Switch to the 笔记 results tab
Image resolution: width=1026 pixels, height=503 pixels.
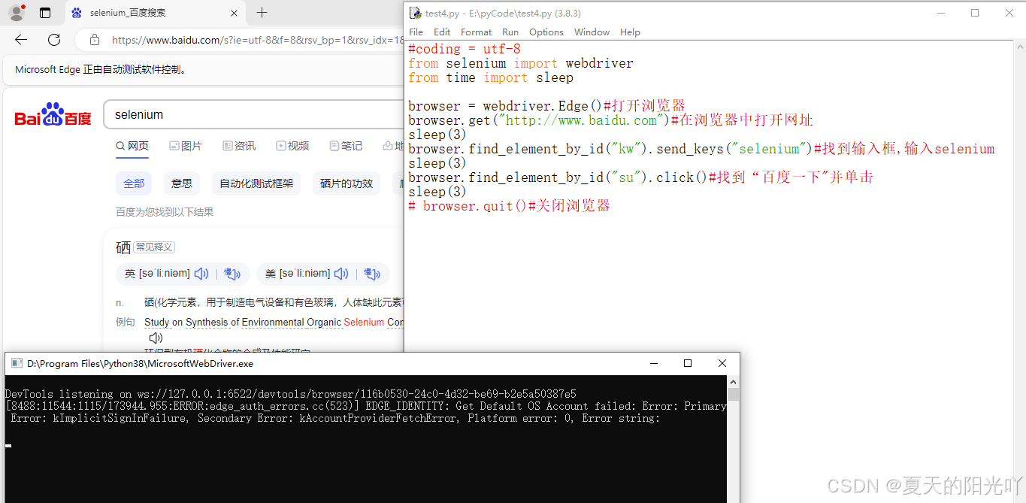(x=346, y=146)
